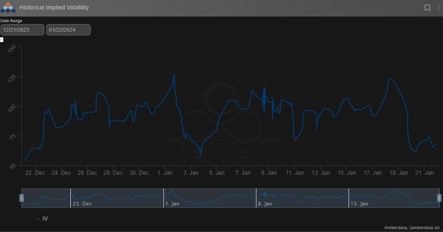
Task: Click the 24. Dec axis label
Action: pos(61,173)
